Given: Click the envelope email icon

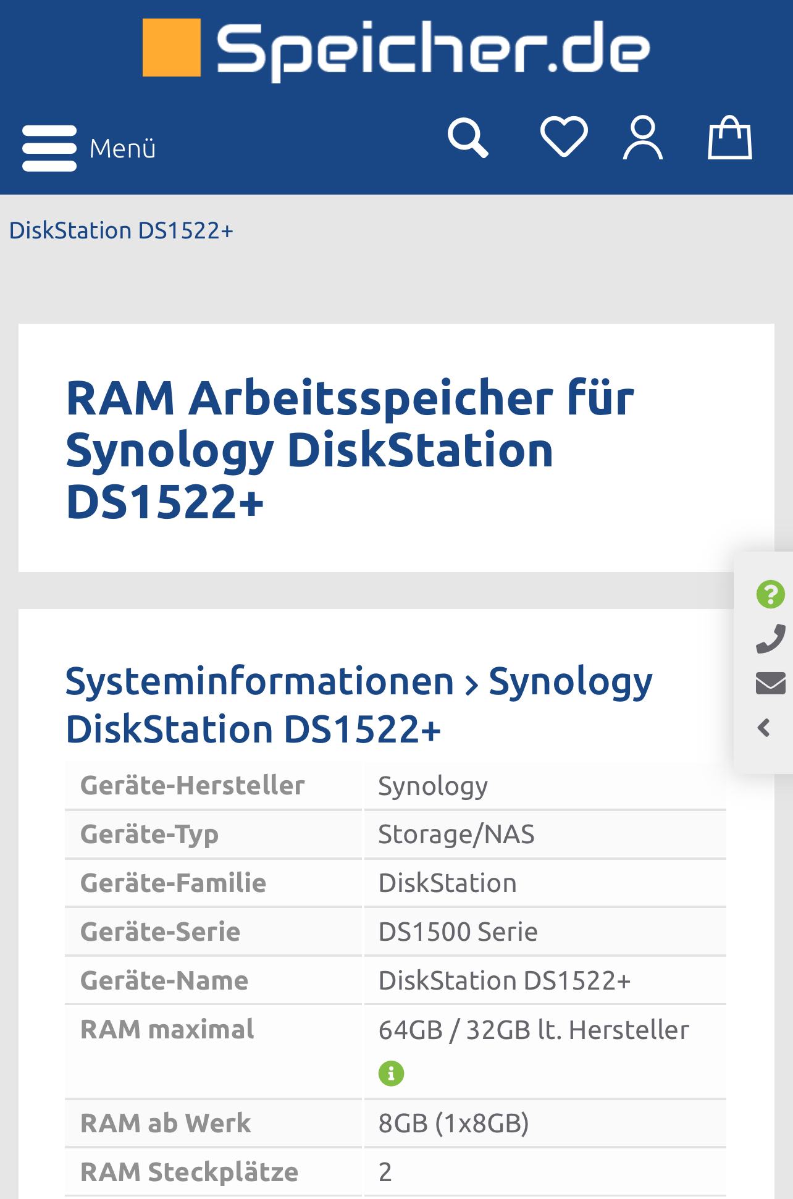Looking at the screenshot, I should pos(770,683).
